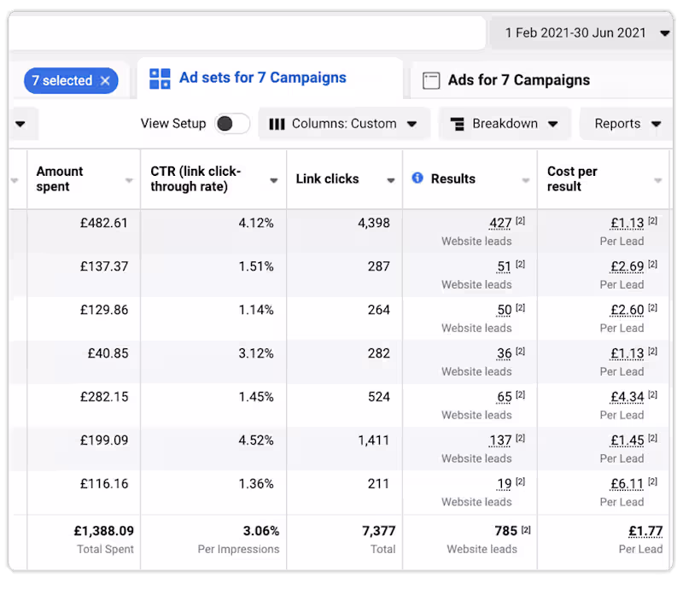Remove the 7 selected filter

(105, 81)
